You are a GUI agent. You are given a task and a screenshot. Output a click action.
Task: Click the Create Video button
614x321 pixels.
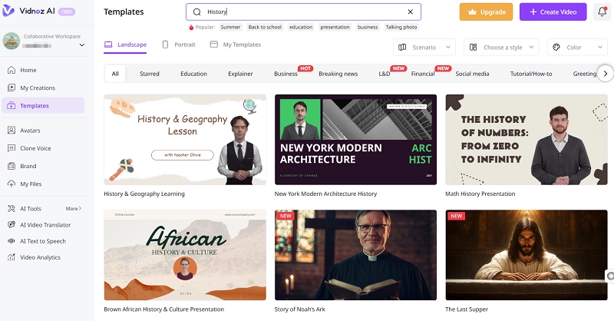553,12
